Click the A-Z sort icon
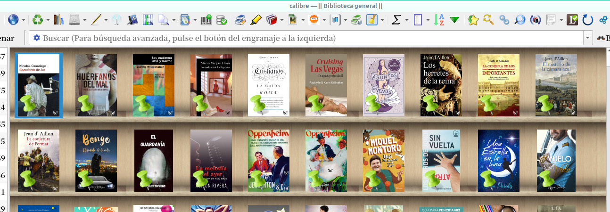This screenshot has width=610, height=212. [x=439, y=20]
